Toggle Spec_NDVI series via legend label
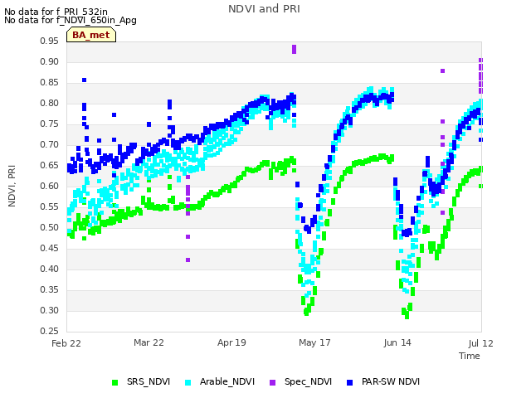 pos(308,381)
